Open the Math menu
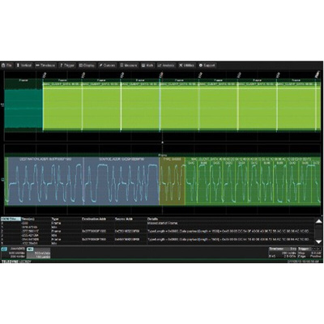The width and height of the screenshot is (324, 324). 147,66
